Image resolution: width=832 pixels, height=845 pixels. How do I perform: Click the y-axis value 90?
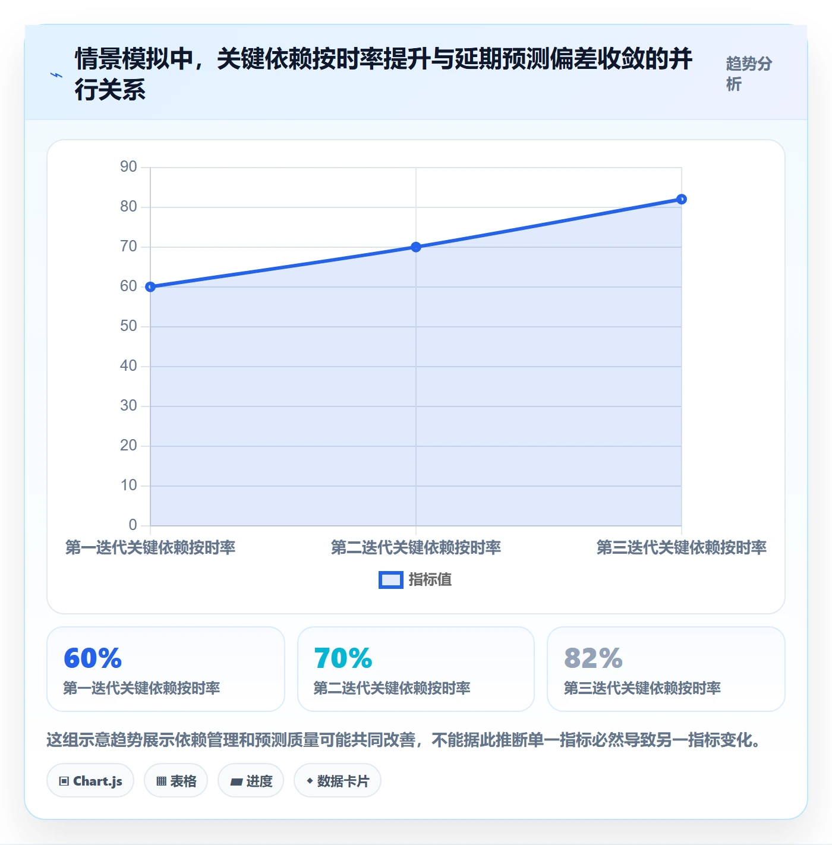click(x=128, y=166)
